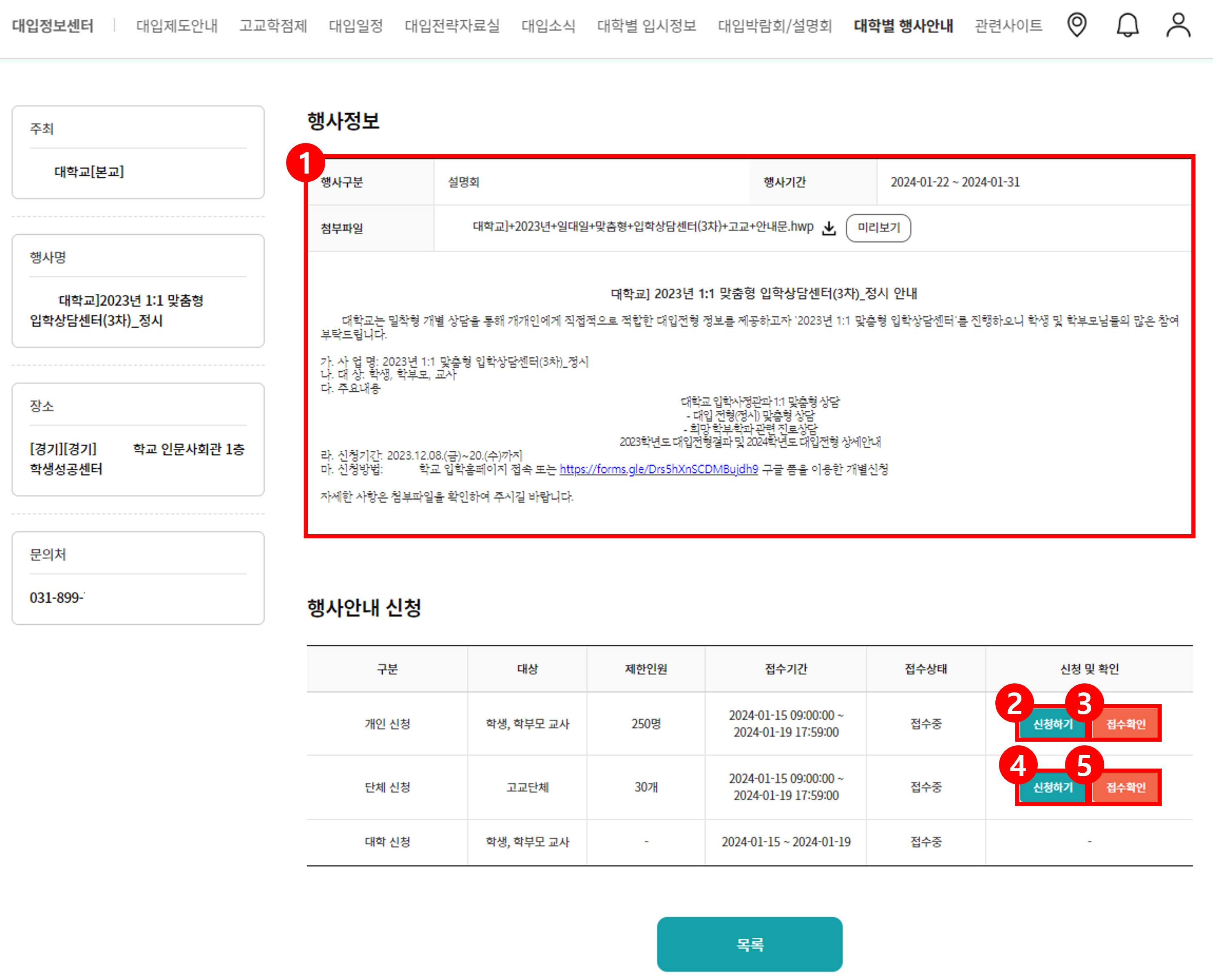Click 신청하기 for 개인 신청 row
The height and width of the screenshot is (976, 1213).
point(1053,724)
